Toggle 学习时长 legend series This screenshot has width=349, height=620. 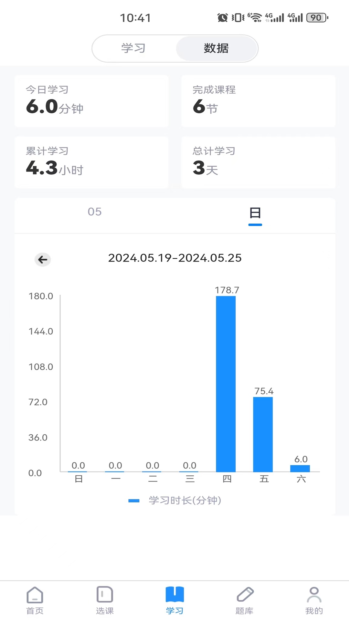click(x=174, y=501)
